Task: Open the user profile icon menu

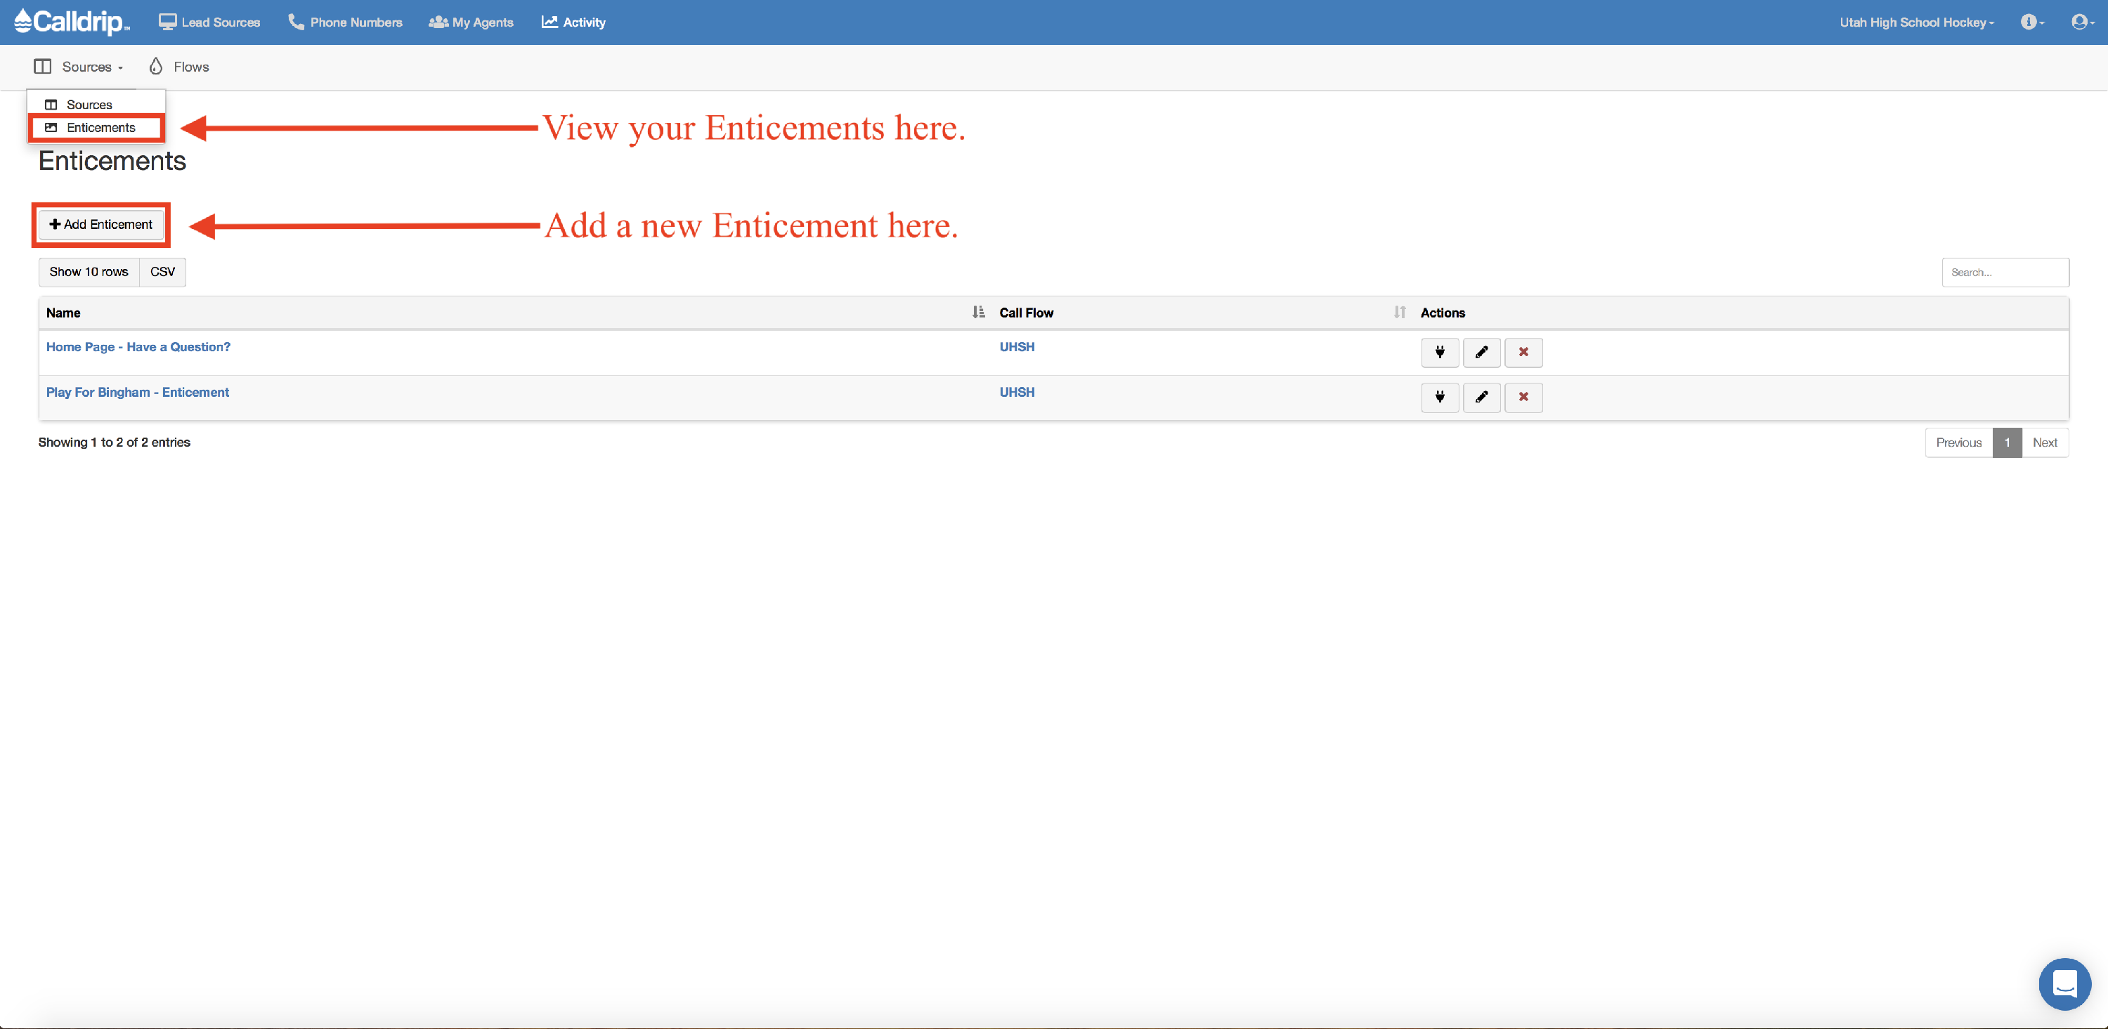Action: 2083,22
